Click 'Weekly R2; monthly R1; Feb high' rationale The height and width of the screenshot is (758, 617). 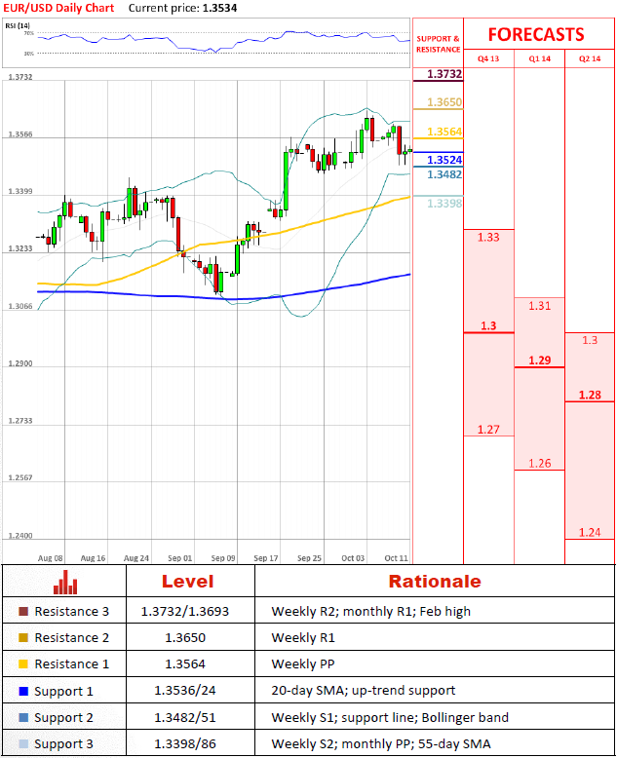[x=370, y=612]
